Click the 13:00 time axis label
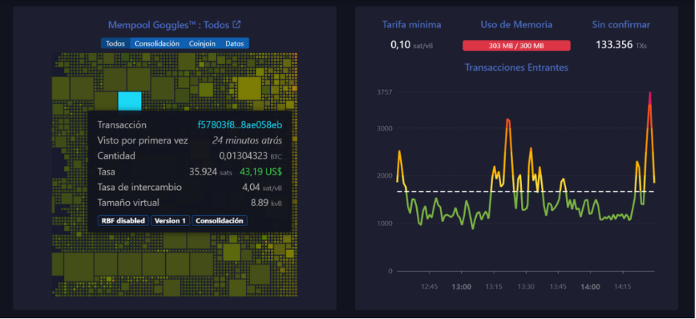Screen dimensions: 696x319 (461, 287)
